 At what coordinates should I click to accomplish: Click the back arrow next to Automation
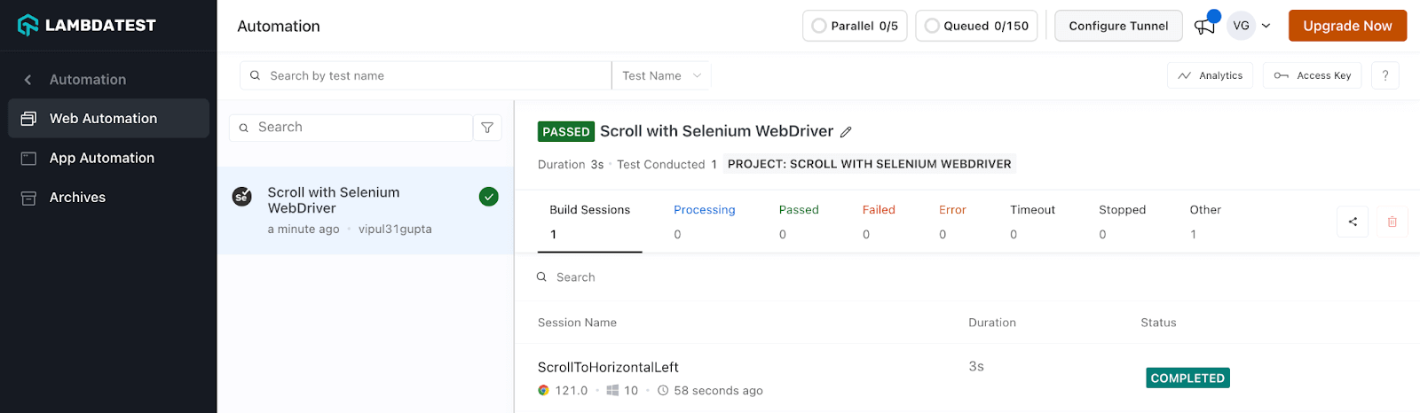(x=28, y=80)
